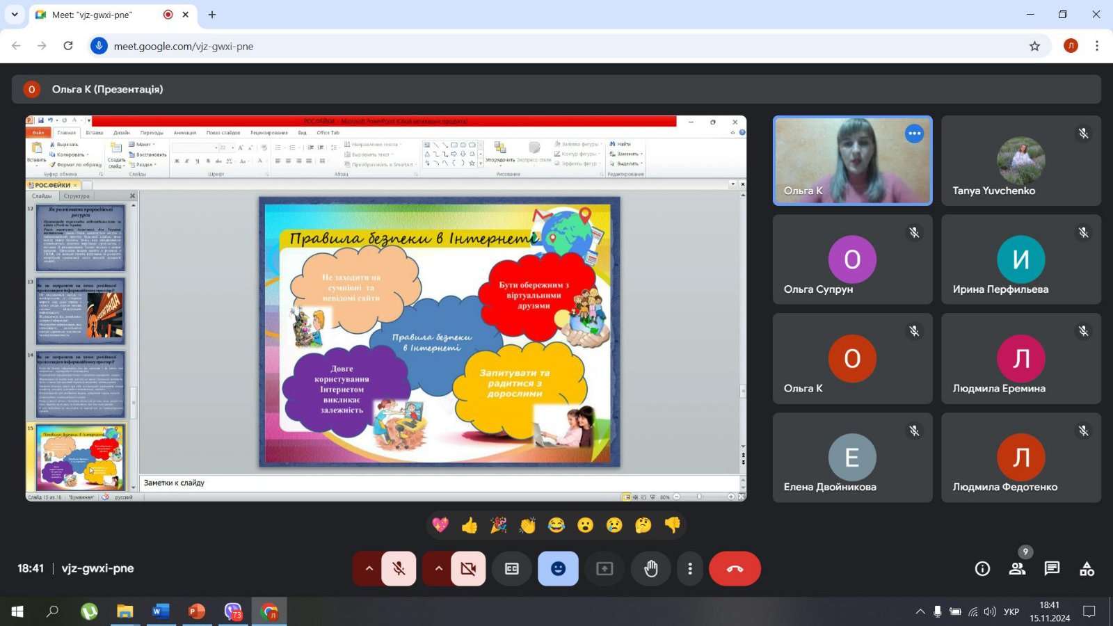Expand audio settings chevron
1113x626 pixels.
pos(369,569)
